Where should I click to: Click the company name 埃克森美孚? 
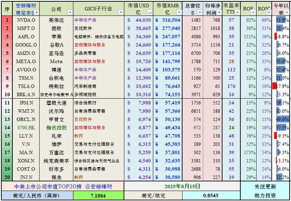(56, 161)
